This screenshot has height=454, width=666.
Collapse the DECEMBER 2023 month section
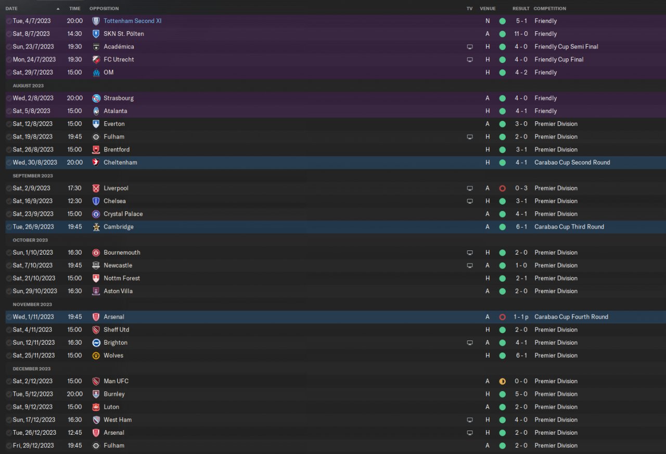[32, 369]
